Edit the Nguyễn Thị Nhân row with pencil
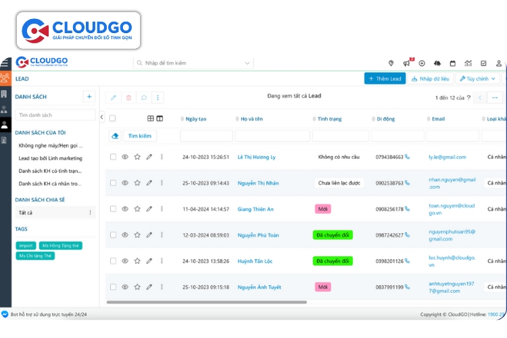Screen dimensions: 507x338 [x=149, y=183]
